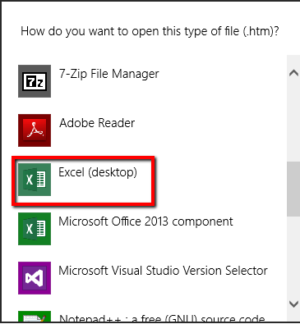Choose Adobe Reader text entry
This screenshot has width=300, height=324.
97,123
